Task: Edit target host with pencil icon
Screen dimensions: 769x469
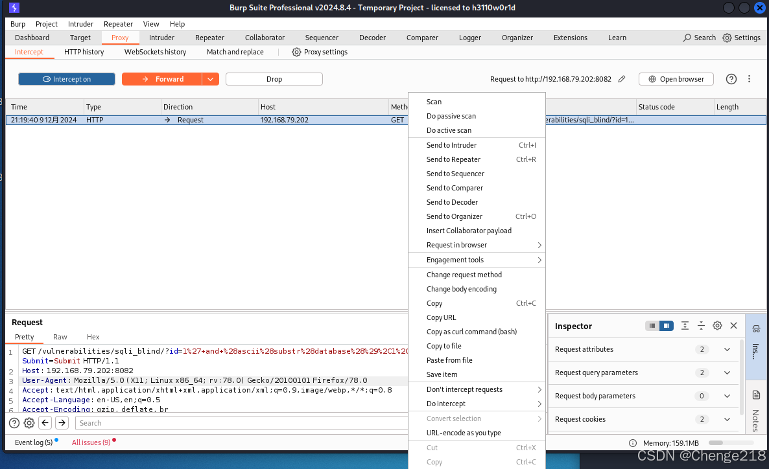Action: tap(621, 79)
